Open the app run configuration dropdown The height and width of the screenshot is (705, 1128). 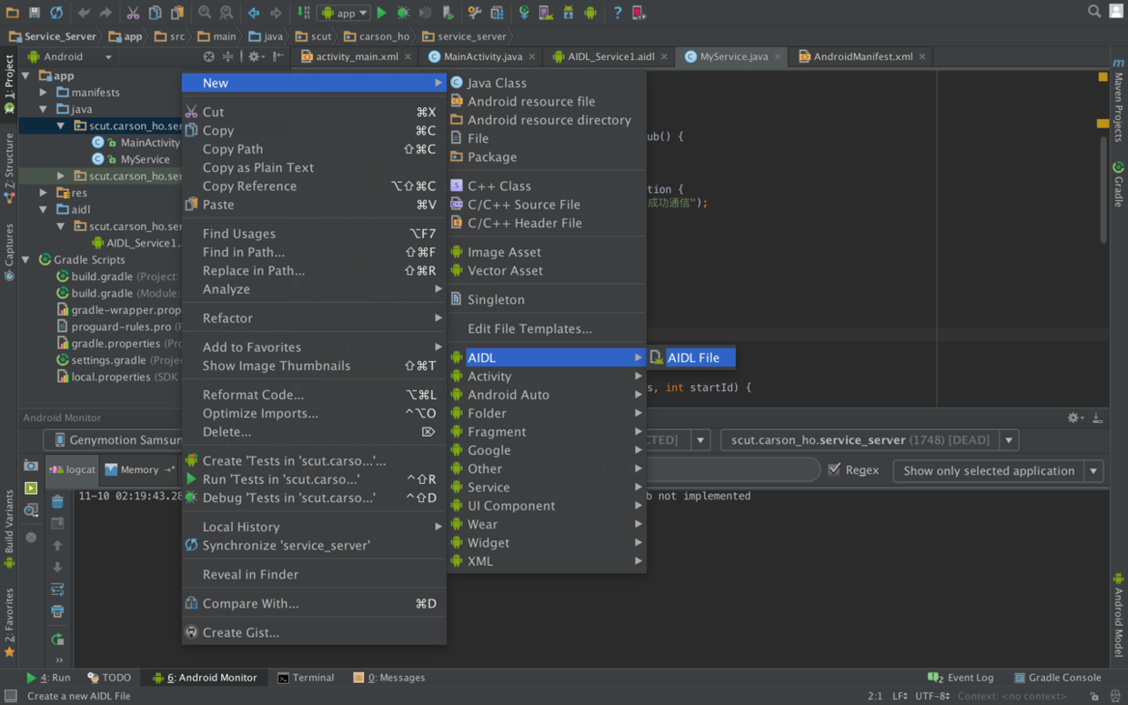tap(344, 13)
